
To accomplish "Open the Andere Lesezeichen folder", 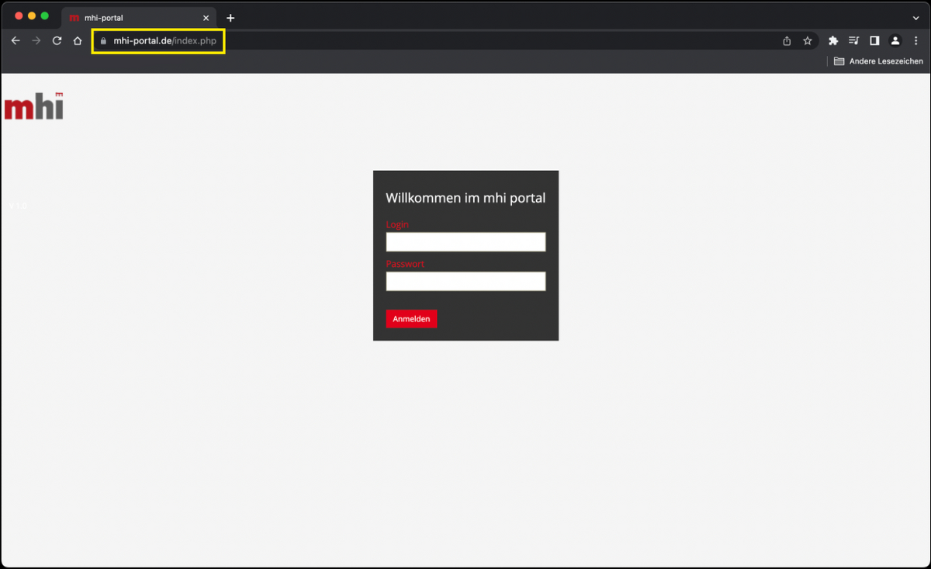I will pos(878,61).
